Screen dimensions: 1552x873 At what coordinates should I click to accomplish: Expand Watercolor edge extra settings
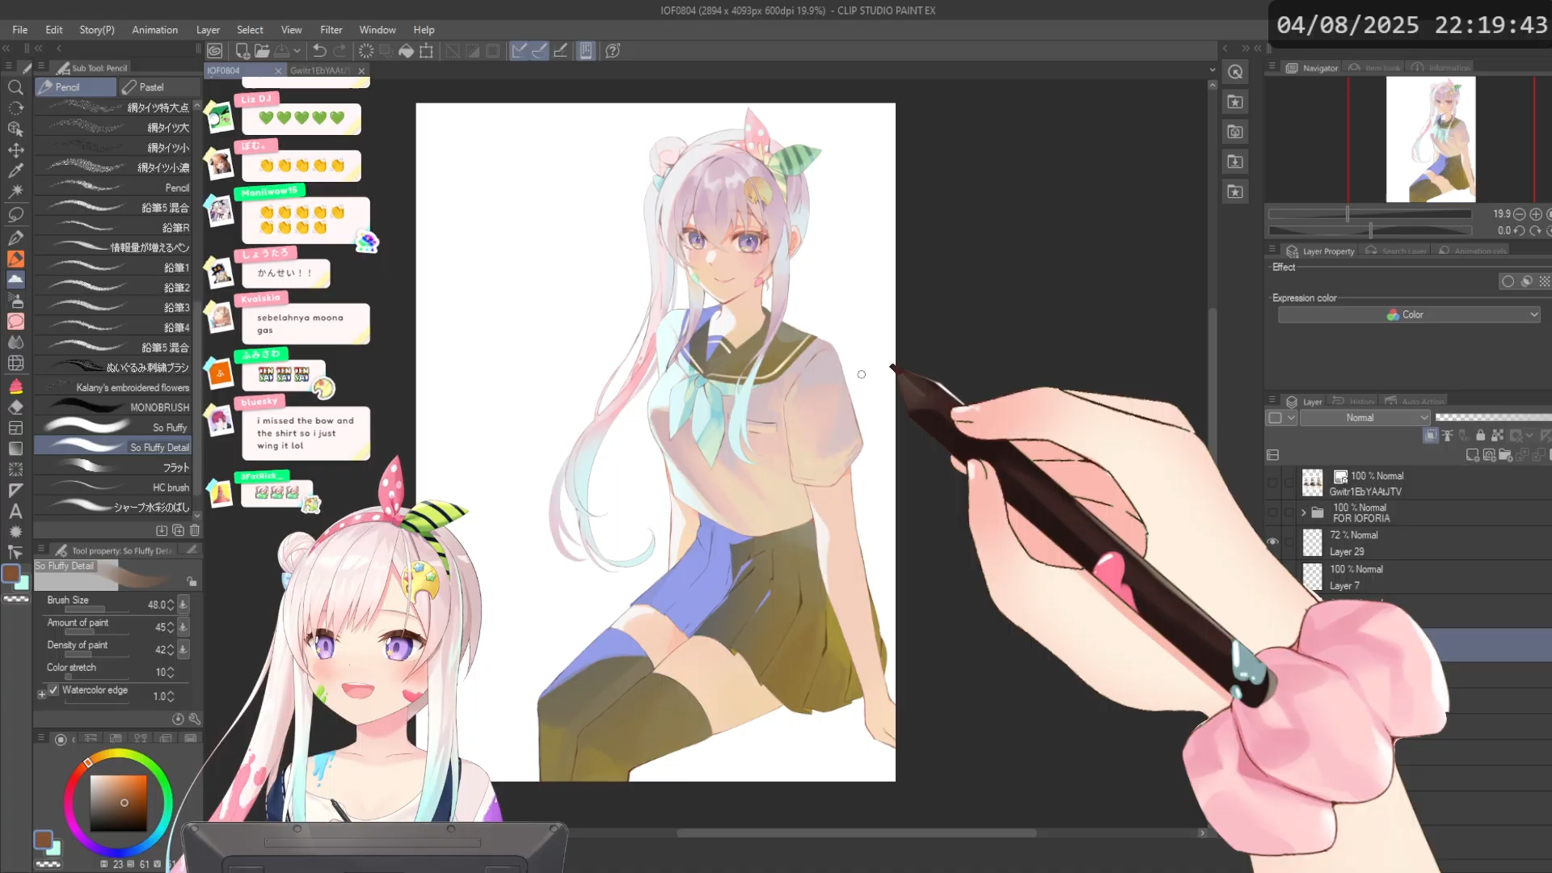pyautogui.click(x=41, y=694)
